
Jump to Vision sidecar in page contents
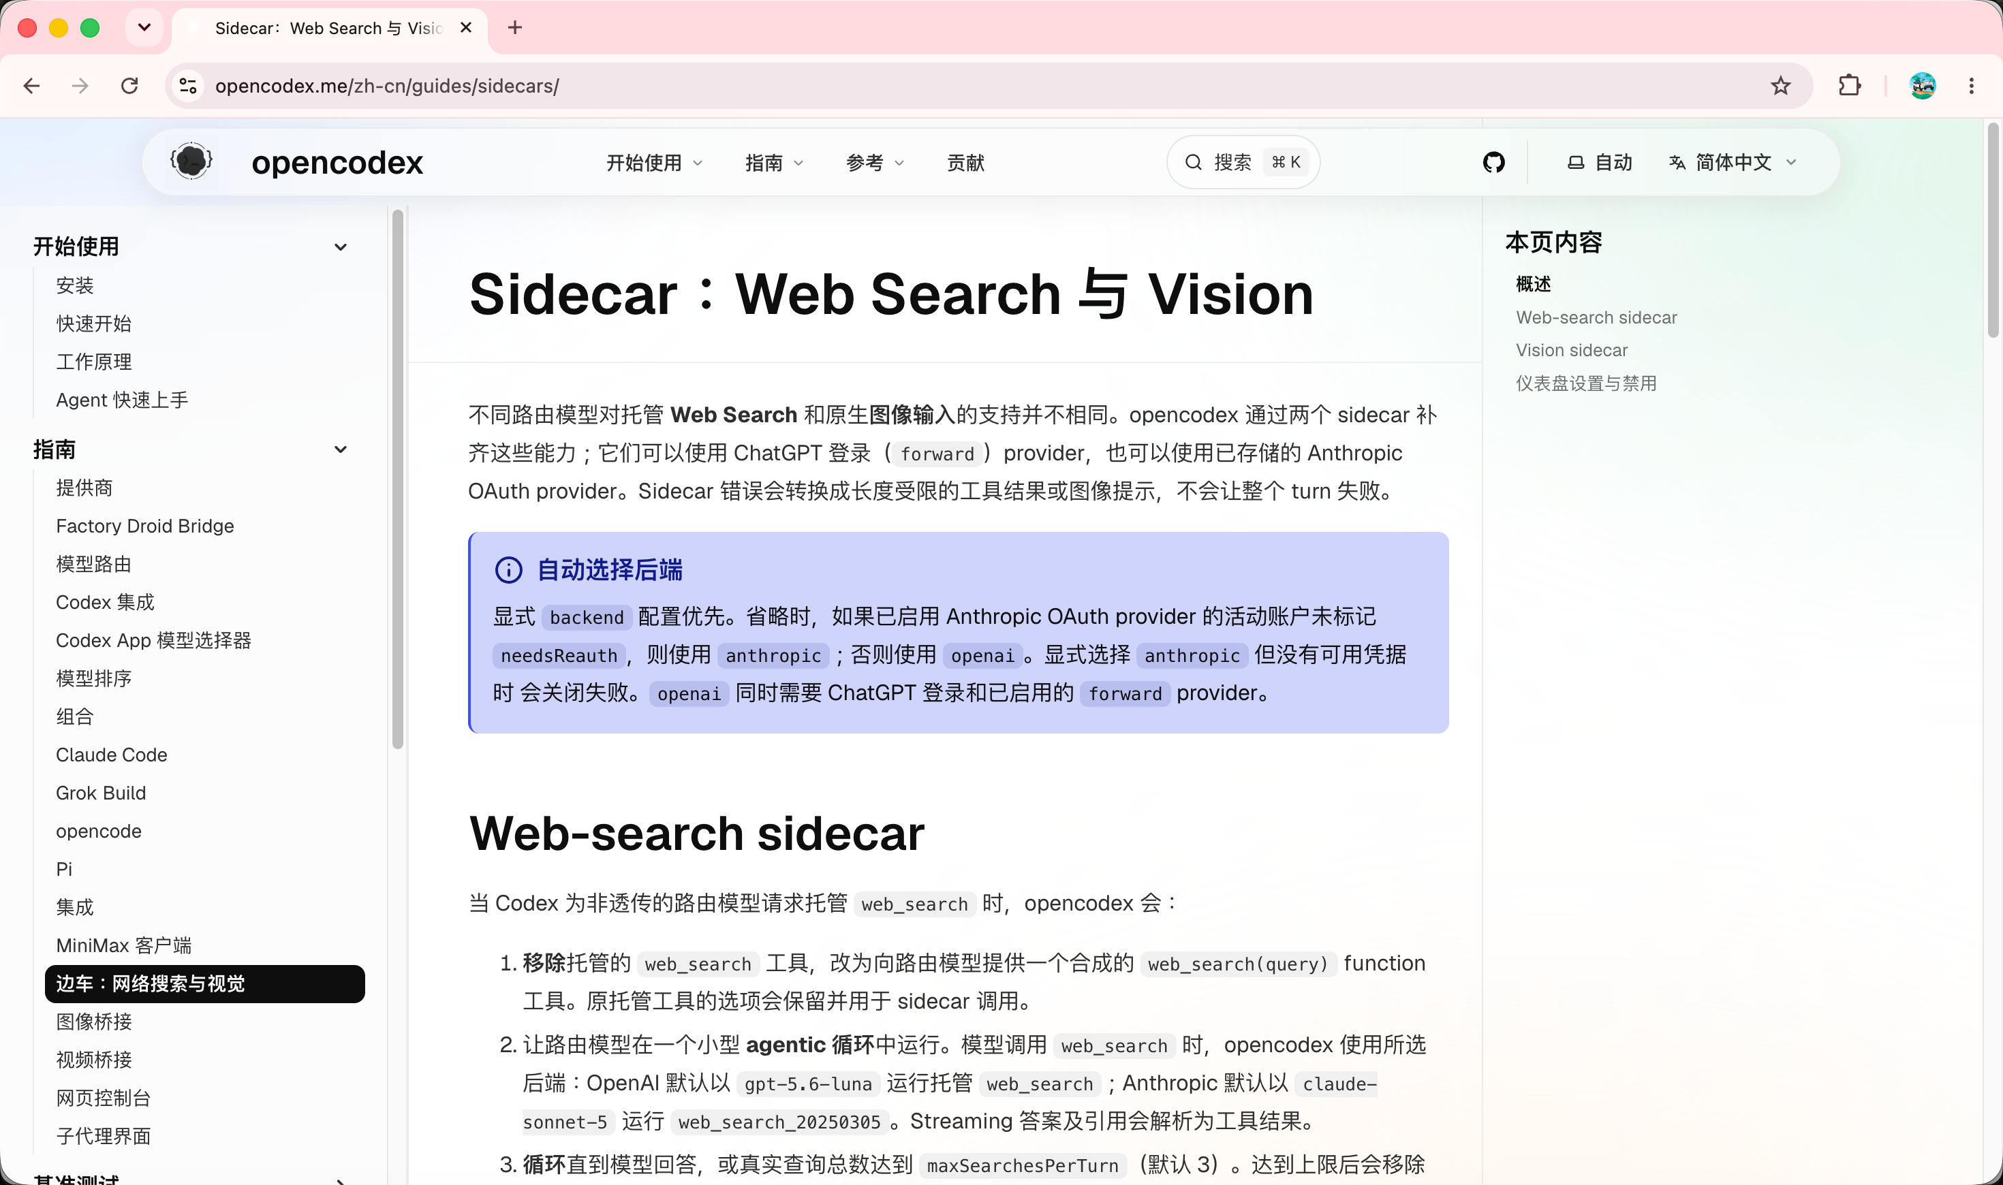point(1572,350)
